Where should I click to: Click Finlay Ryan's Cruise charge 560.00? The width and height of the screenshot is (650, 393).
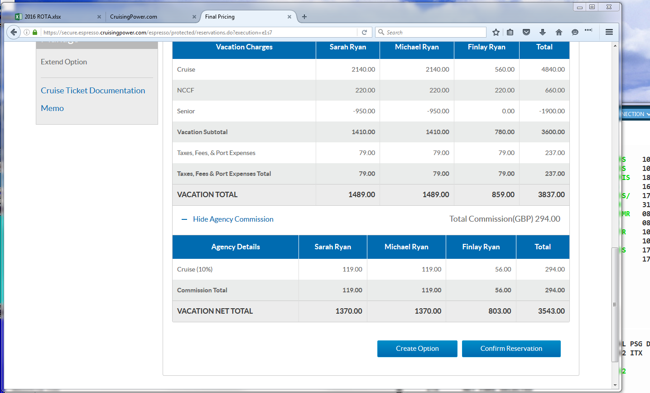point(505,70)
